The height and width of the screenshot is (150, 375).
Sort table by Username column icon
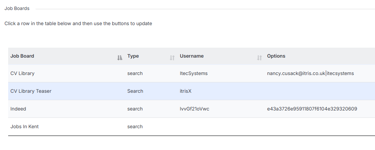click(x=259, y=58)
